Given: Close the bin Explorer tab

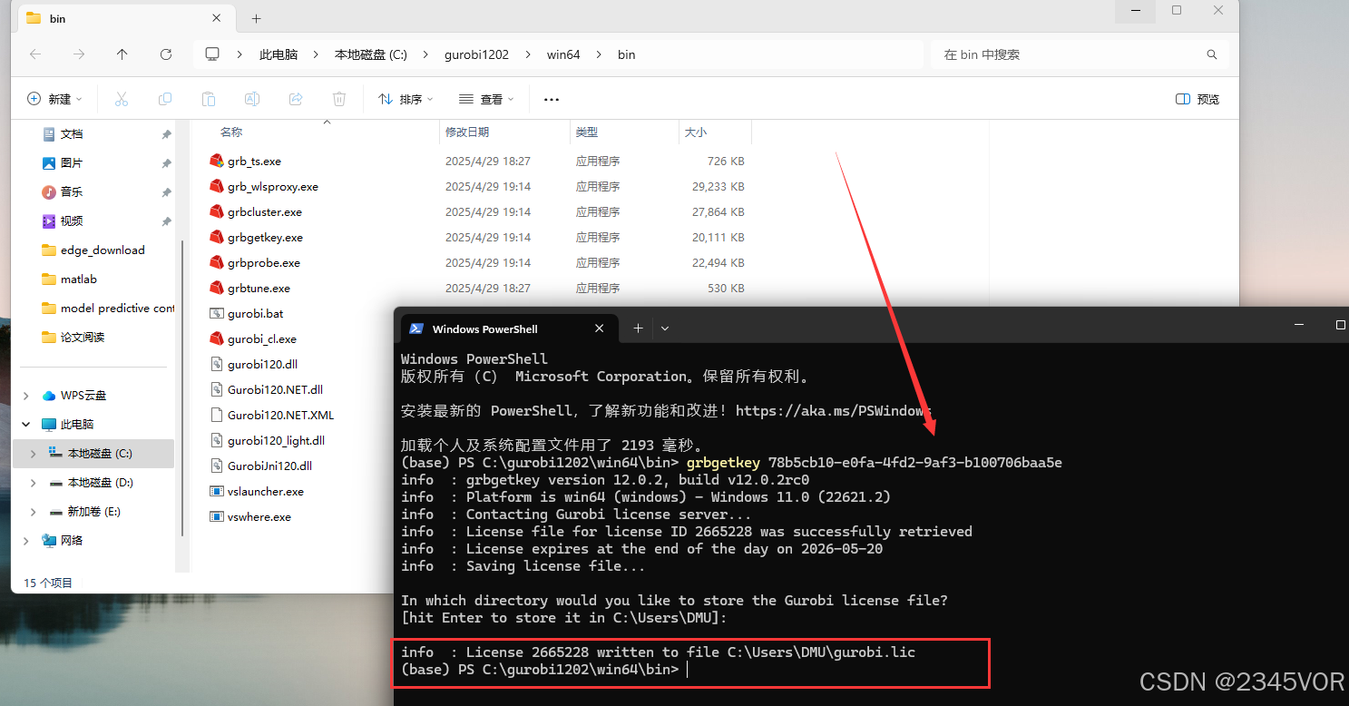Looking at the screenshot, I should [x=217, y=18].
